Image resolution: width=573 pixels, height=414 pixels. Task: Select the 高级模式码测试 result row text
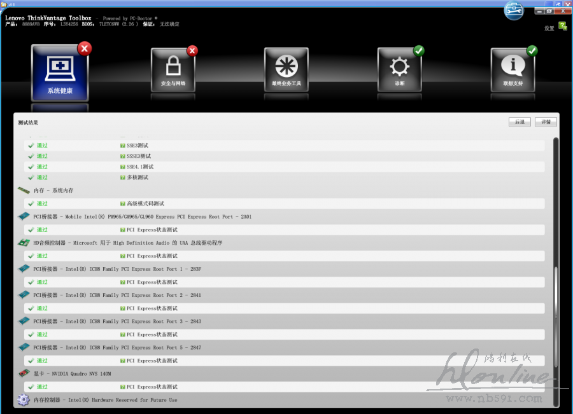point(145,204)
